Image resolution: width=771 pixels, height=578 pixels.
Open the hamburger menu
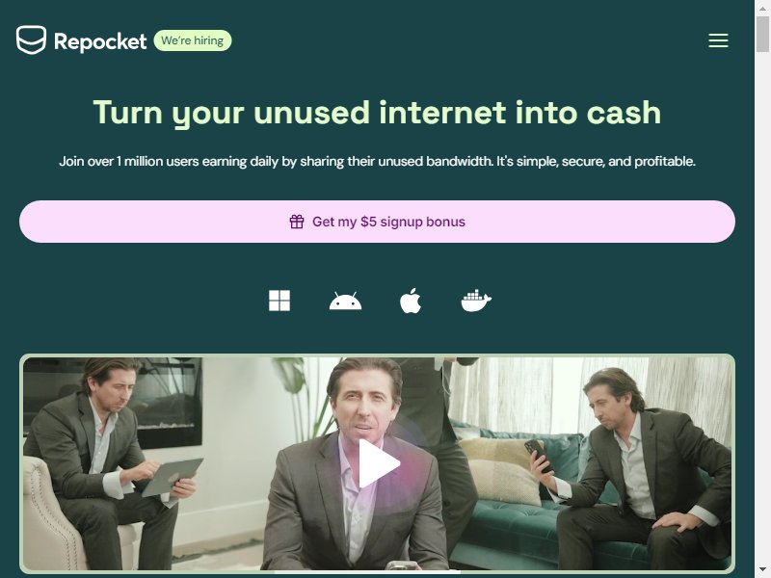coord(718,40)
